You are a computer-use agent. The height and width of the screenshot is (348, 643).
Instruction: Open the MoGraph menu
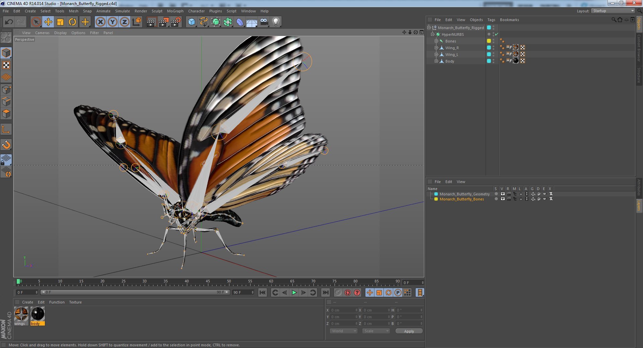point(175,11)
